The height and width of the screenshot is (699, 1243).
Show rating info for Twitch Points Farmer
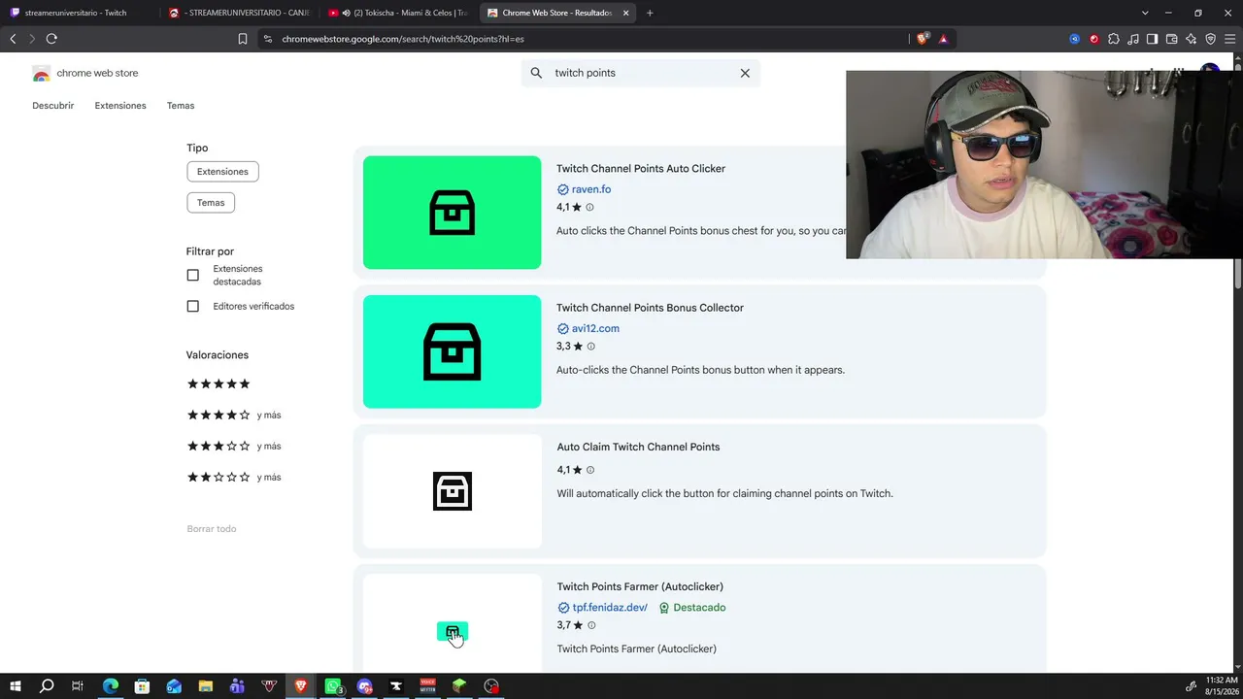pos(590,625)
